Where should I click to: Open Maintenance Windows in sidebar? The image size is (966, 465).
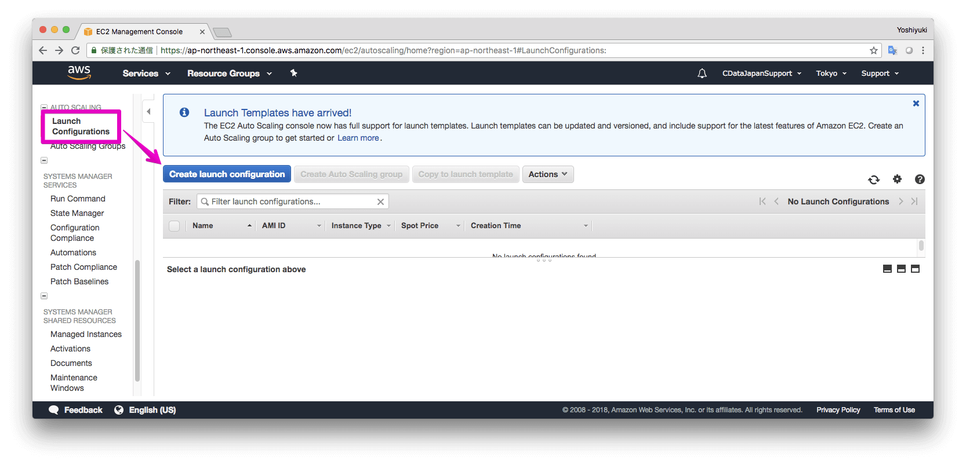click(74, 383)
